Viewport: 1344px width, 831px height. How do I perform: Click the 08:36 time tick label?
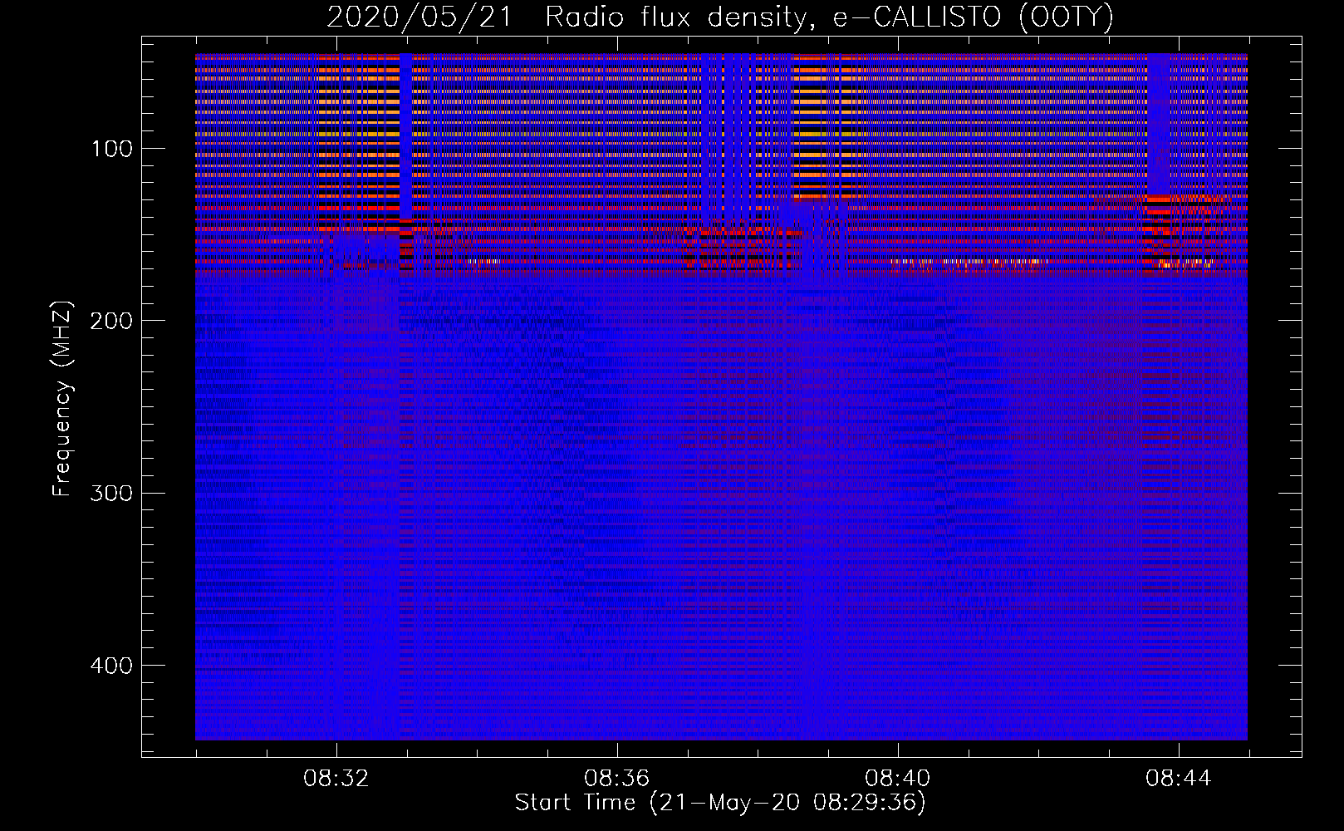pos(617,779)
